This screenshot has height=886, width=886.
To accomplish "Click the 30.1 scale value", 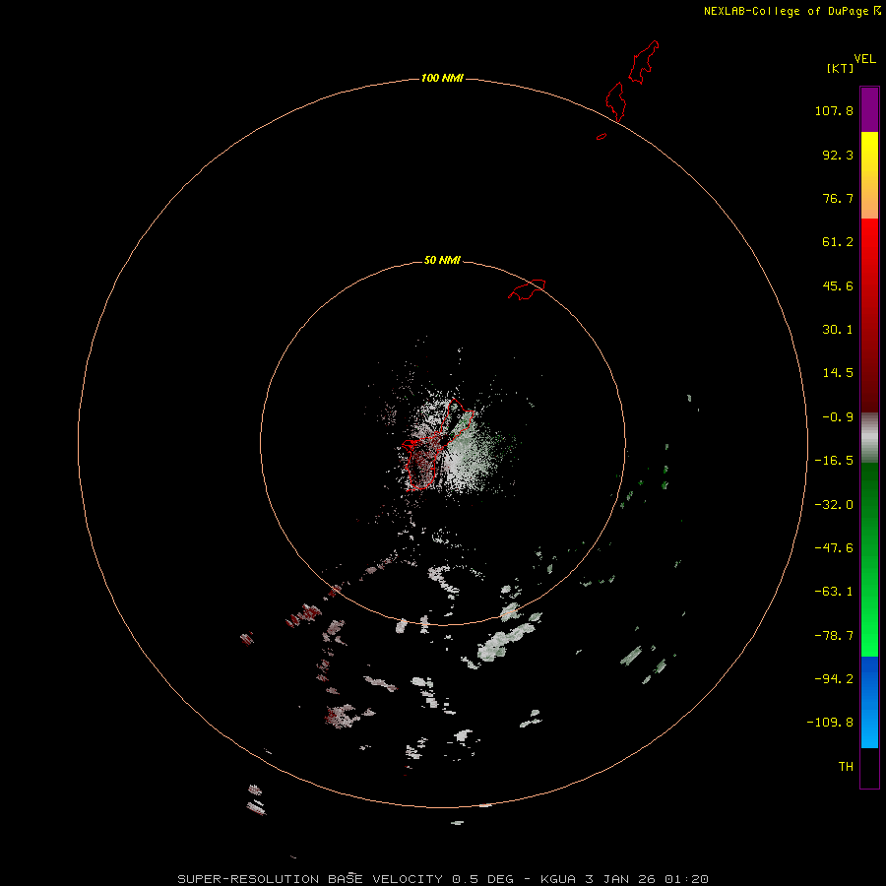I will pyautogui.click(x=838, y=330).
